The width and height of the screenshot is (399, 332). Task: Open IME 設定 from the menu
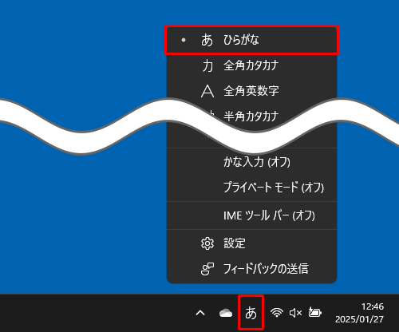coord(251,243)
